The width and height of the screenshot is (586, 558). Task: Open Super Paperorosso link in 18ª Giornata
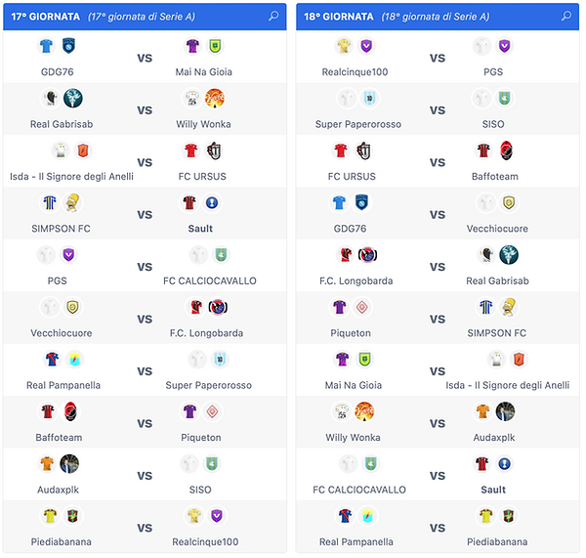[355, 124]
